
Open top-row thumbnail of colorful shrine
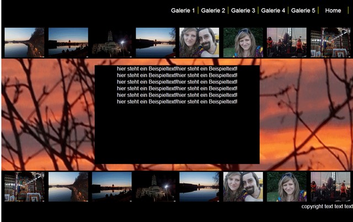click(330, 42)
